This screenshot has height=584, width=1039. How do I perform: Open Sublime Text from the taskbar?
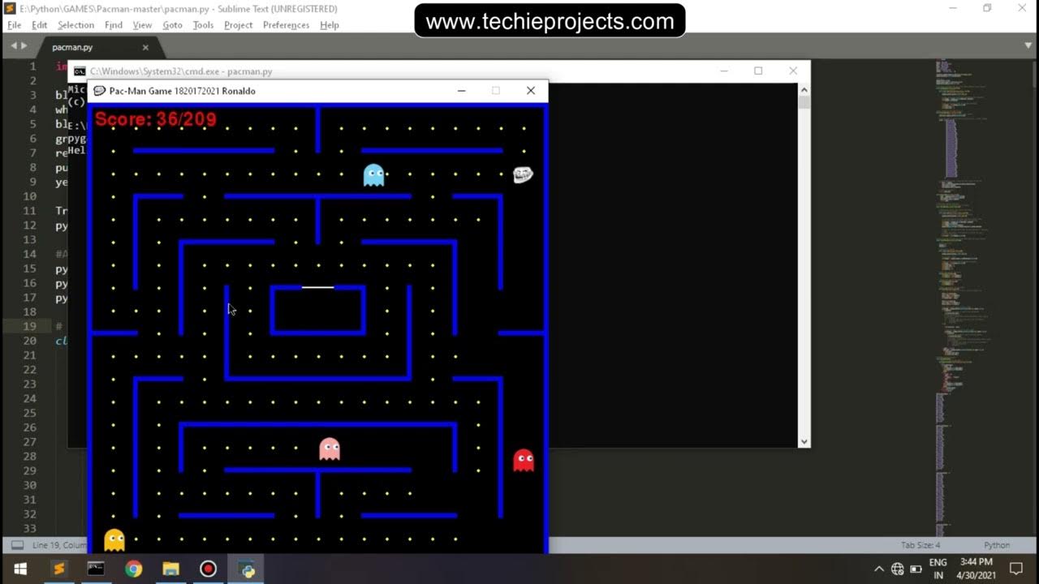pos(58,569)
